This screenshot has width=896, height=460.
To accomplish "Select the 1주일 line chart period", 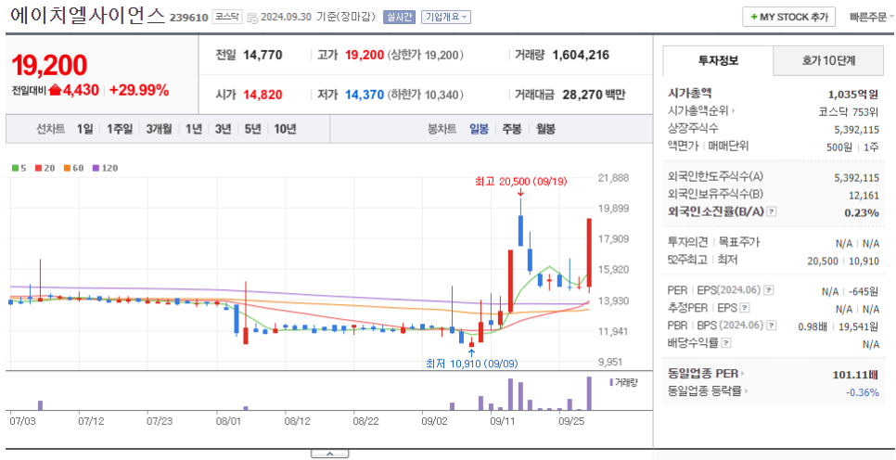I will [x=120, y=129].
